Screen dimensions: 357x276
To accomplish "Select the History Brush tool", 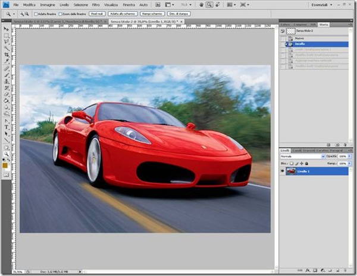I will pos(6,88).
